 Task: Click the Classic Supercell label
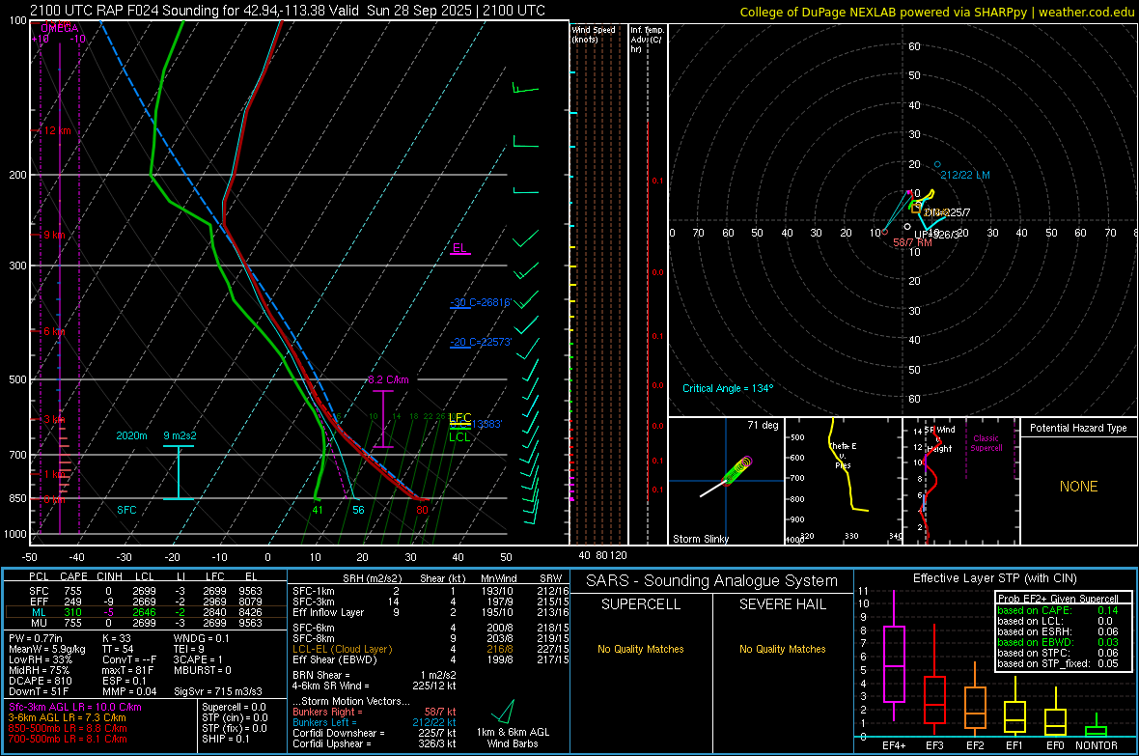click(x=986, y=443)
